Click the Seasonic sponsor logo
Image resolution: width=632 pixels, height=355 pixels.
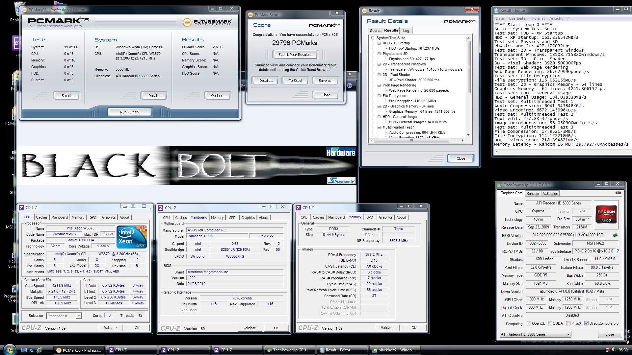click(x=341, y=180)
